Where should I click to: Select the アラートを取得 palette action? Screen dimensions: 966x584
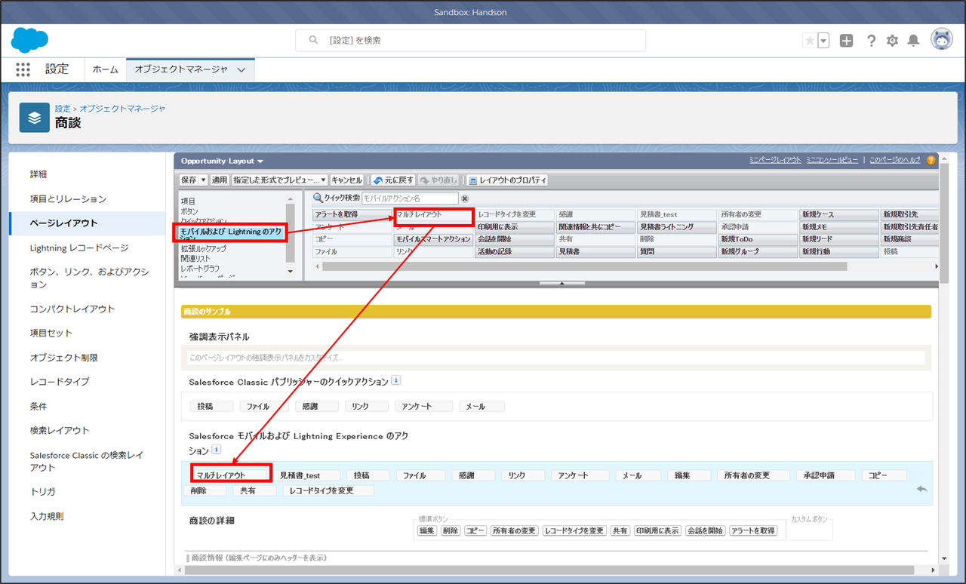click(x=352, y=215)
